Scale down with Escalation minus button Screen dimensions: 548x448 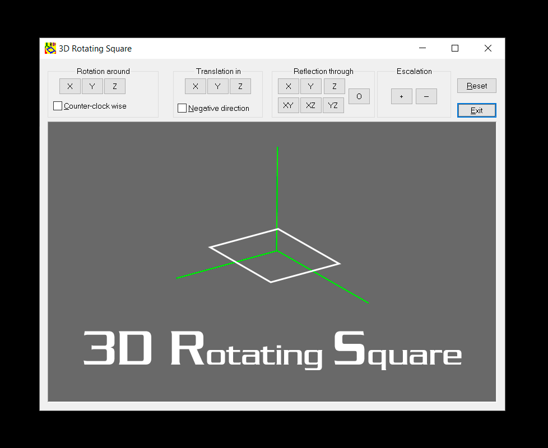426,96
